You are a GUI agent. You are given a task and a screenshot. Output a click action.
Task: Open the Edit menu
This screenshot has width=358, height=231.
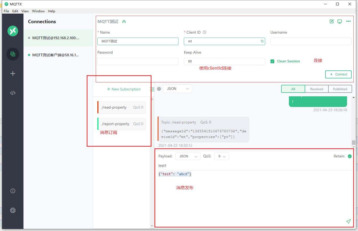(x=15, y=11)
